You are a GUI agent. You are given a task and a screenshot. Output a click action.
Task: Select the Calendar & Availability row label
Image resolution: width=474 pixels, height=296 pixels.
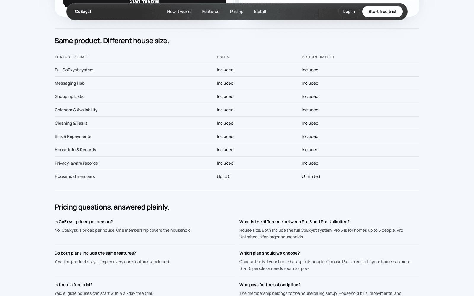[x=76, y=110]
